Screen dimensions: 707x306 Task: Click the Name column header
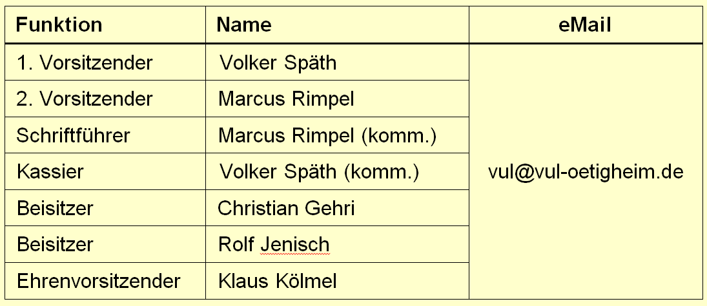(243, 25)
